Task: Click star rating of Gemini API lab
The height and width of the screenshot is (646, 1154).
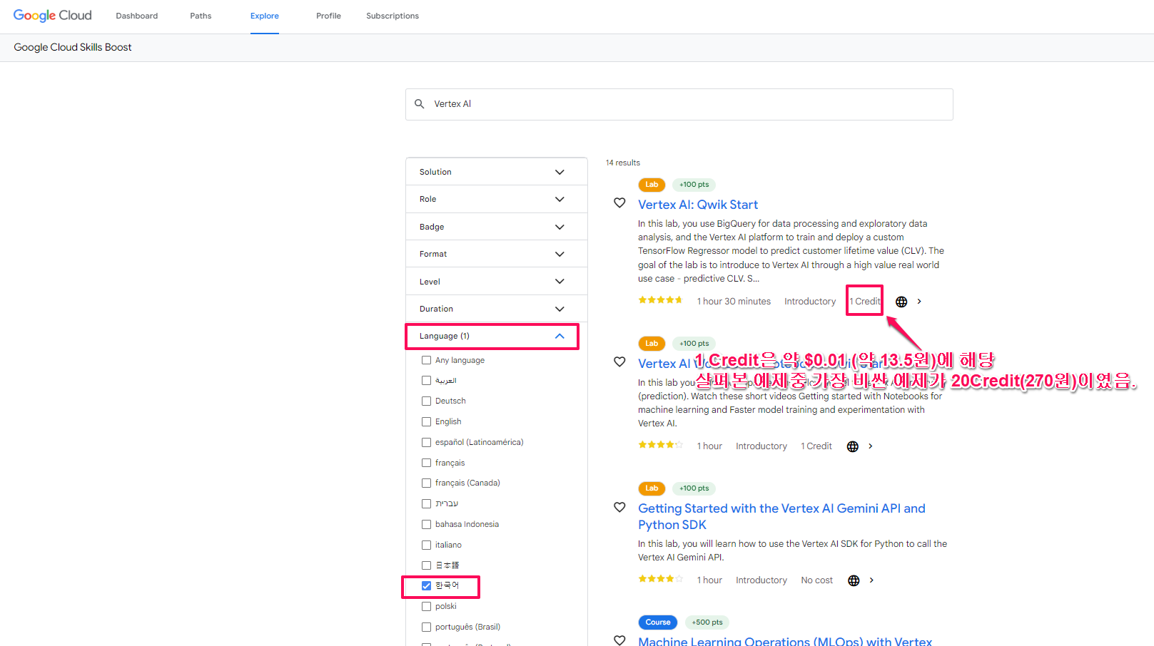Action: pyautogui.click(x=660, y=579)
